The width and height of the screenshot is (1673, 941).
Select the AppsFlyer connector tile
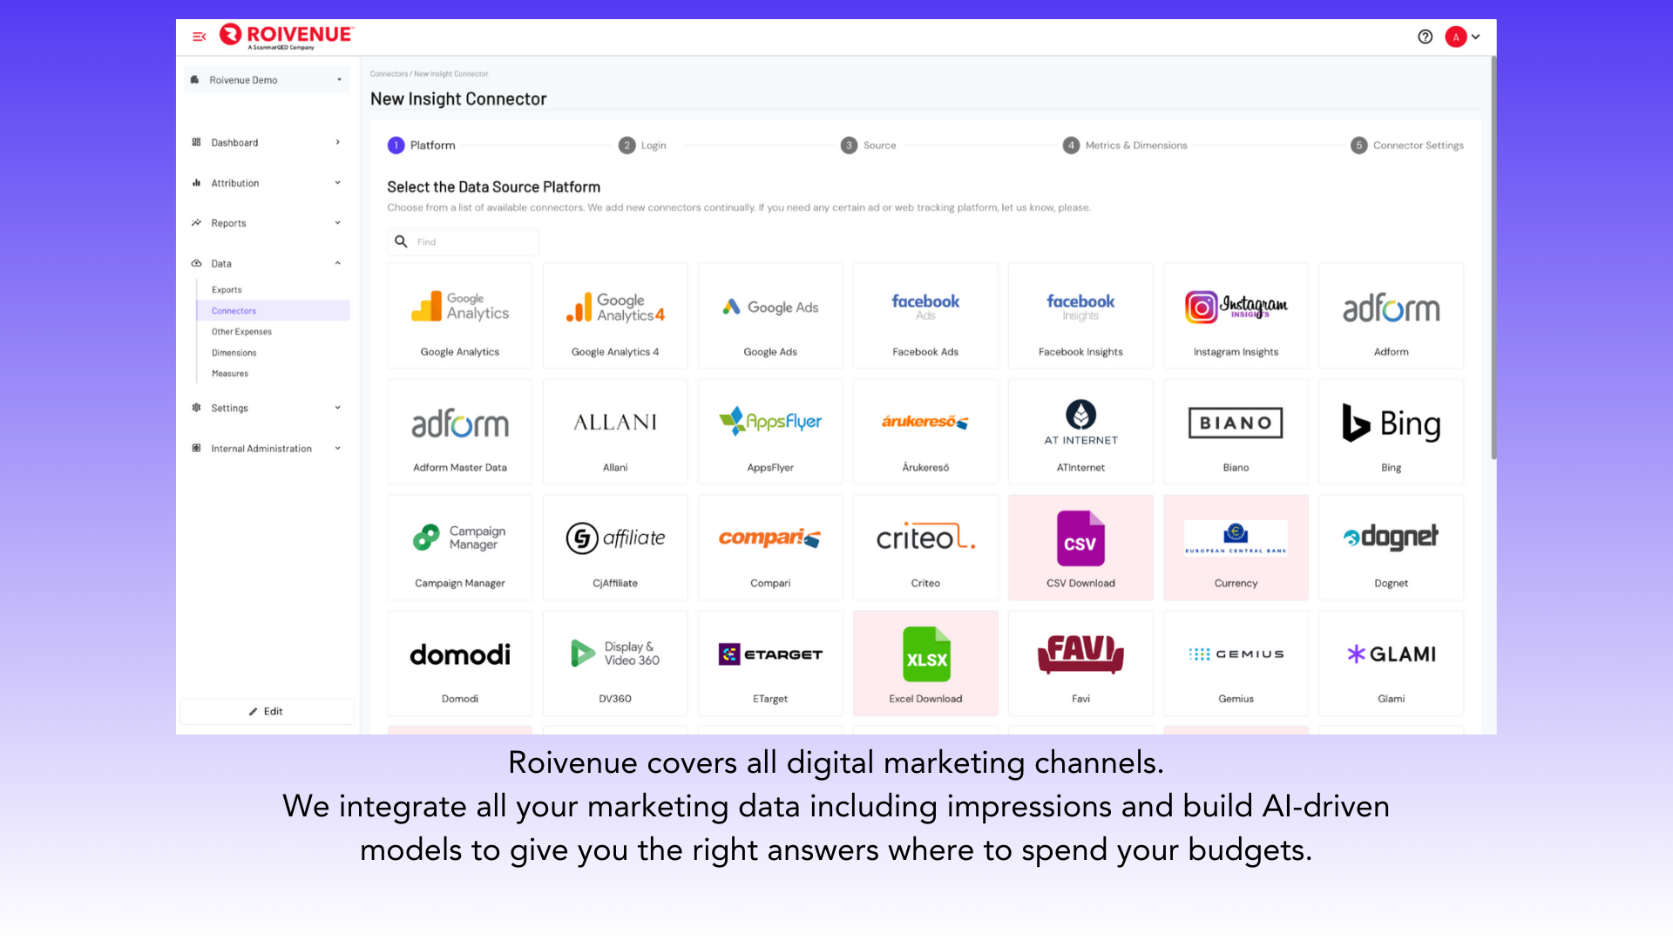pos(769,431)
